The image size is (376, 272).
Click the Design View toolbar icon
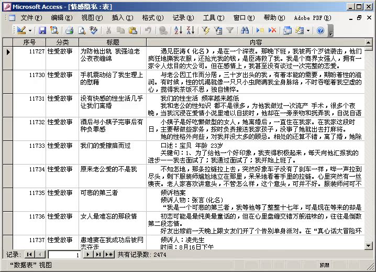tap(21, 30)
